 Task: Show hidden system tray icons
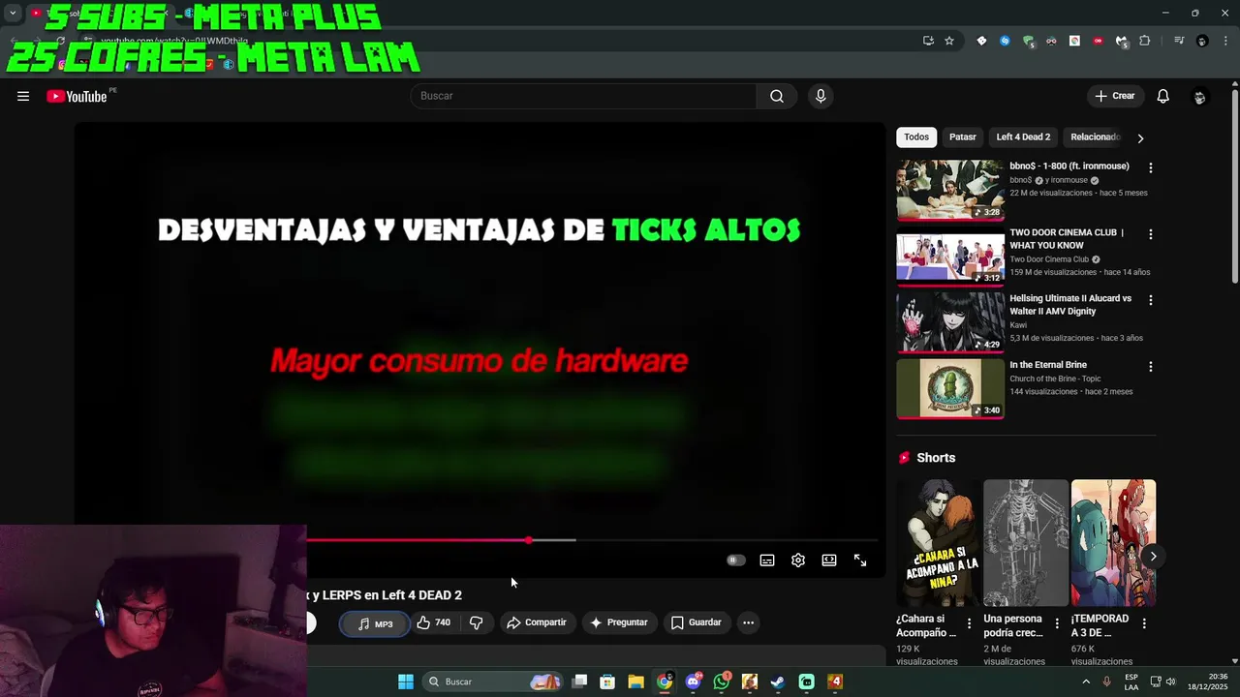[x=1085, y=682]
